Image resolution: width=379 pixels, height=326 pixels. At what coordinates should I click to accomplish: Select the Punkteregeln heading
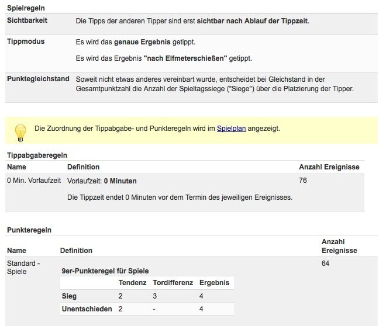click(29, 230)
